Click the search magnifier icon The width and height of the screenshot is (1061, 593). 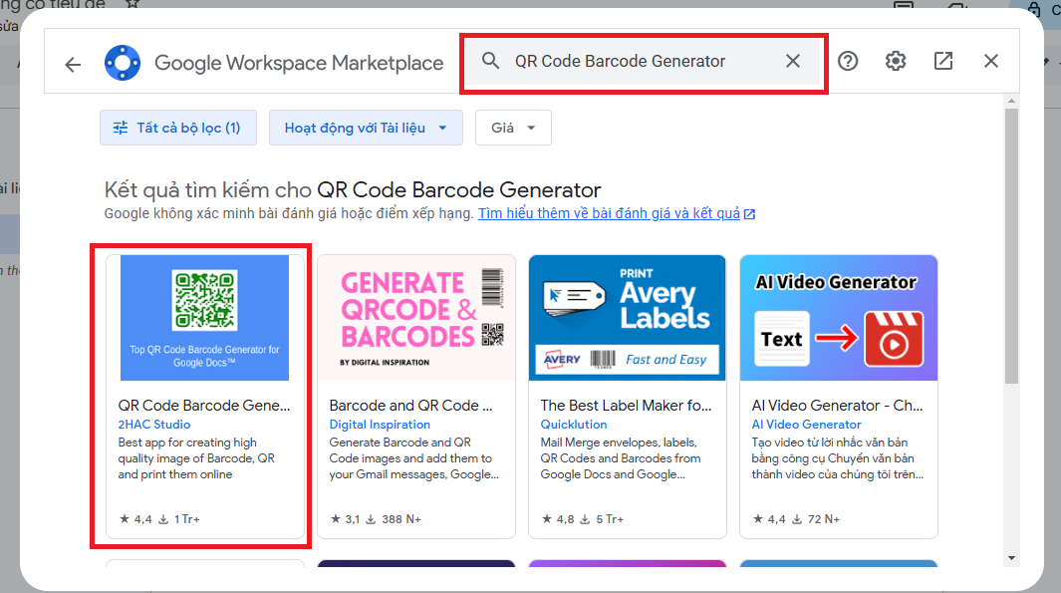490,61
